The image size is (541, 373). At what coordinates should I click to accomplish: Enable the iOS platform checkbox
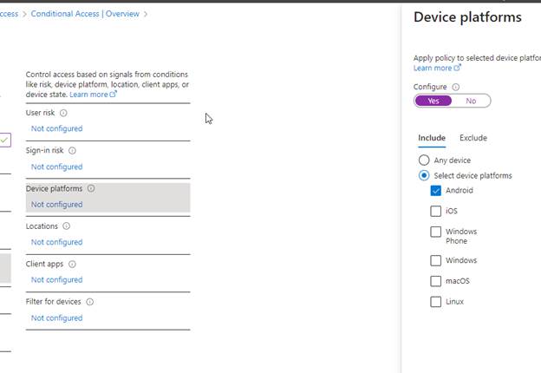click(435, 211)
